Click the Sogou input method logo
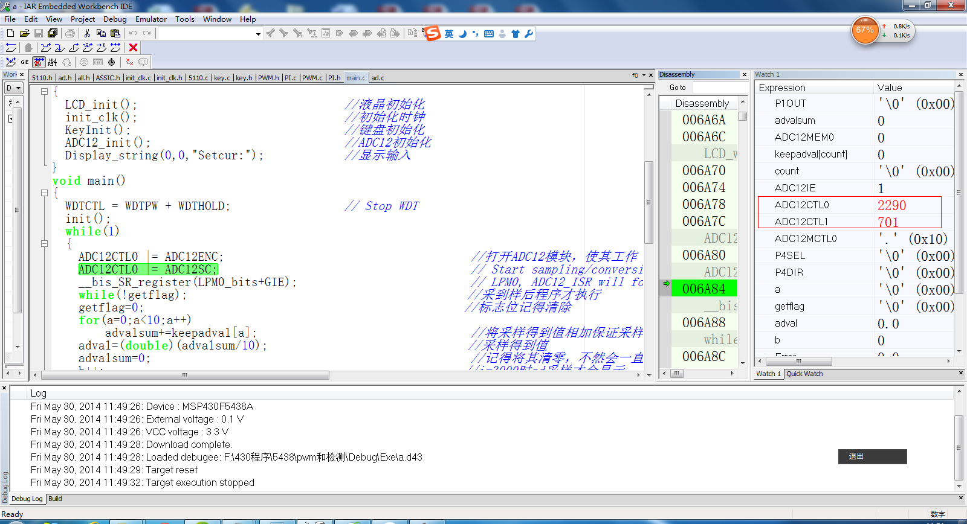Image resolution: width=967 pixels, height=524 pixels. [x=433, y=34]
